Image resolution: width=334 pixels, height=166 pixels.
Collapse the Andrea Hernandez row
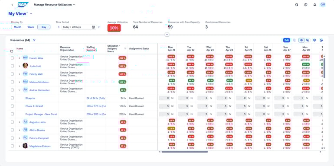pyautogui.click(x=20, y=90)
